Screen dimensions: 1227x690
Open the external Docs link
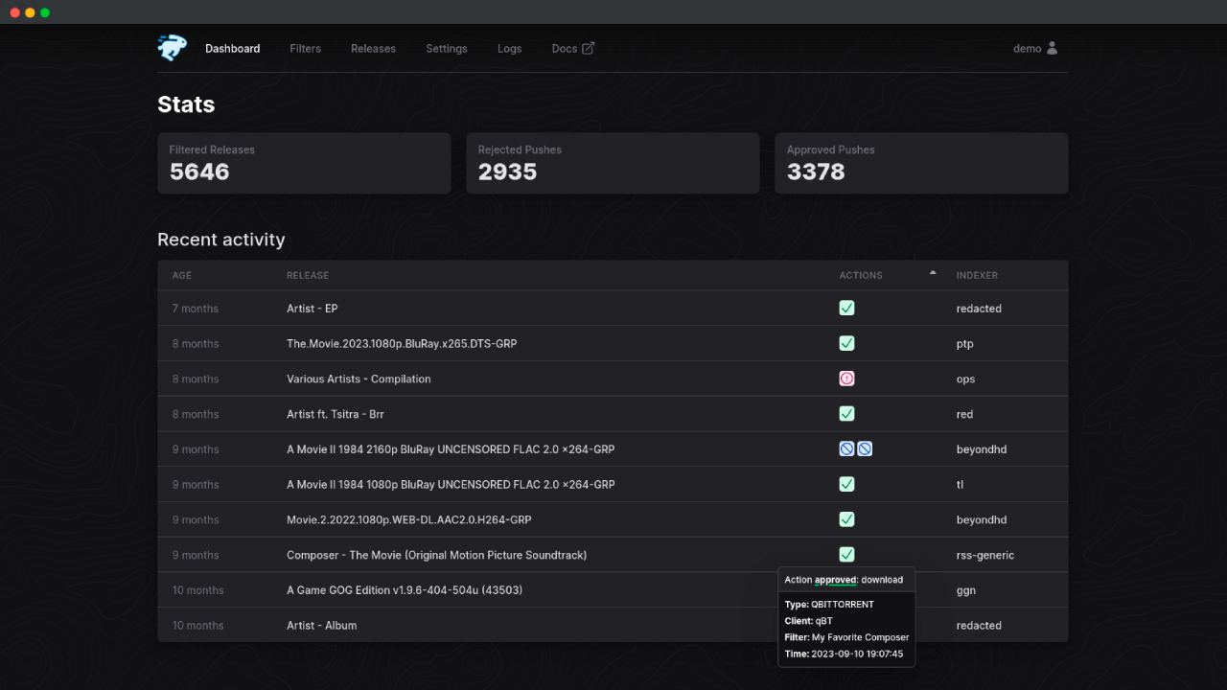pos(572,49)
